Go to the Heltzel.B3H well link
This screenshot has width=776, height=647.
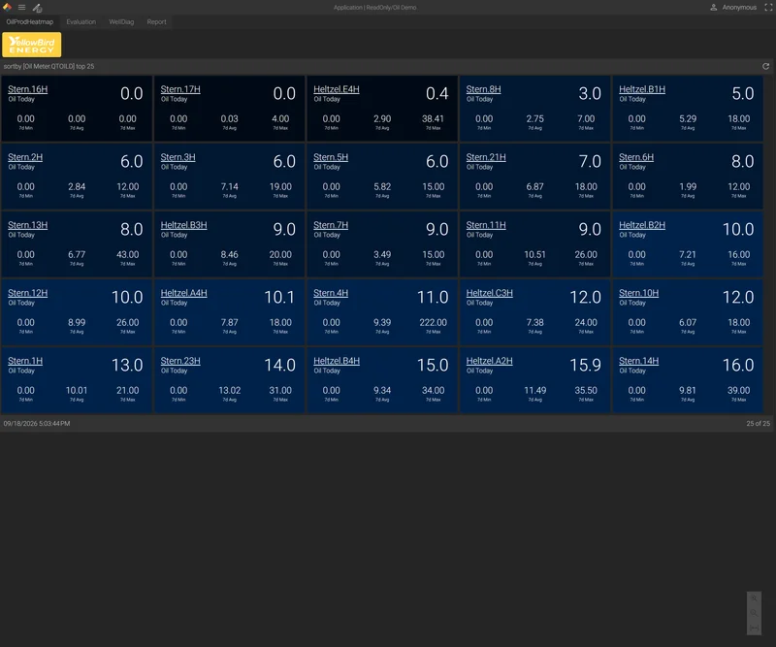pos(184,225)
